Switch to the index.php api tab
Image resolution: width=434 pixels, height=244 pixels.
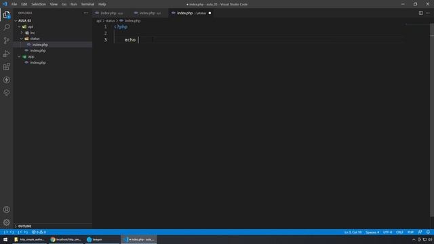[149, 13]
